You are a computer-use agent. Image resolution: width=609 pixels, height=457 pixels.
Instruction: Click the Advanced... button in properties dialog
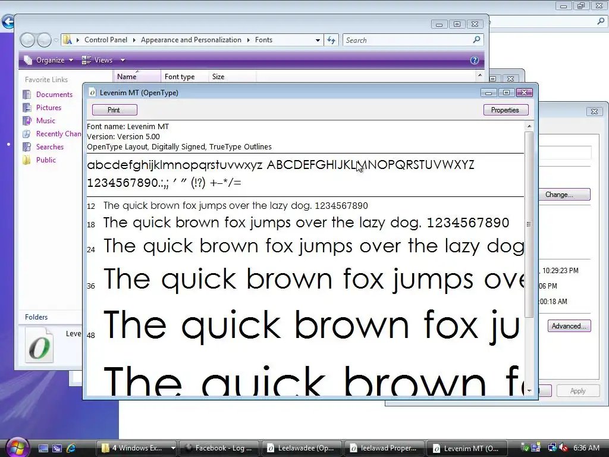(x=569, y=326)
